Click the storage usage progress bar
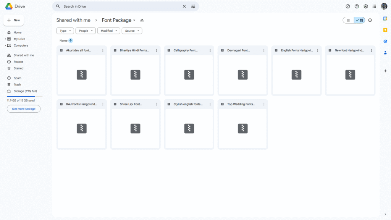 pyautogui.click(x=25, y=96)
